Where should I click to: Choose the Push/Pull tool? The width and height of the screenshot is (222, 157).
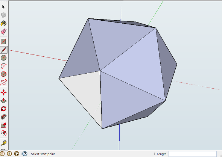(3, 101)
